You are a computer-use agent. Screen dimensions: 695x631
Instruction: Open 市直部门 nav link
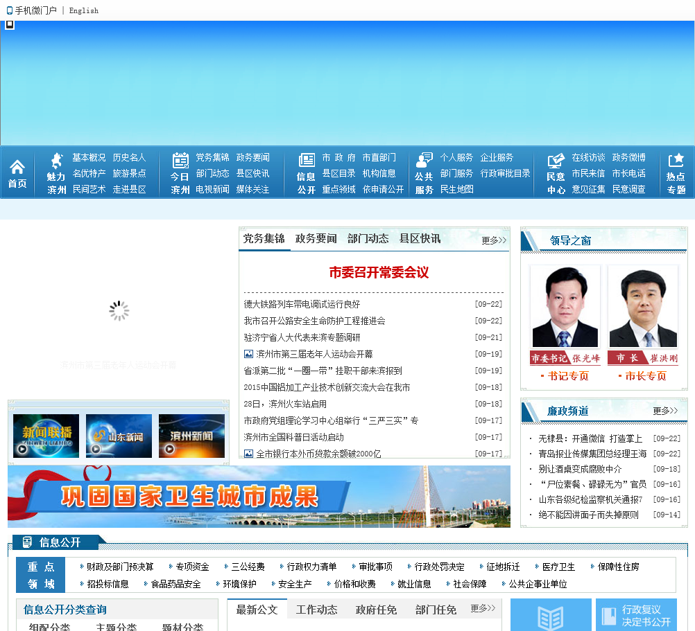tap(379, 157)
